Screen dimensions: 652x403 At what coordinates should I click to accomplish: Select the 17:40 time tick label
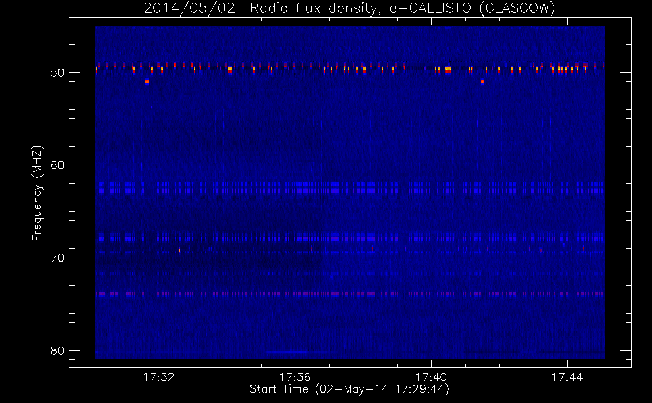431,377
